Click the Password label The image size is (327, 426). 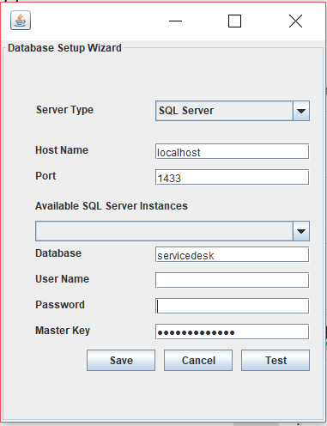[60, 305]
